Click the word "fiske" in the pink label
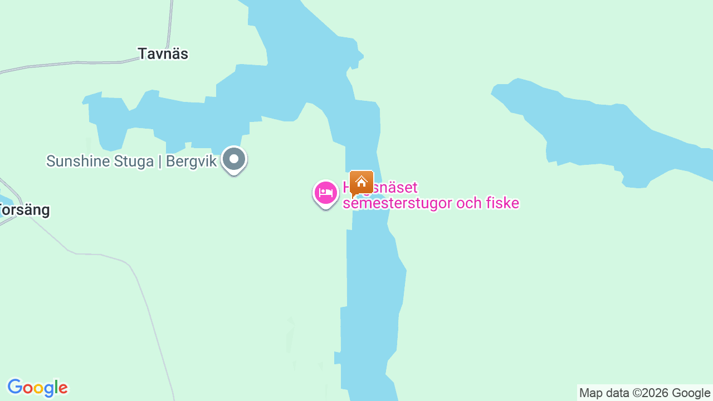713x401 pixels. coord(501,203)
